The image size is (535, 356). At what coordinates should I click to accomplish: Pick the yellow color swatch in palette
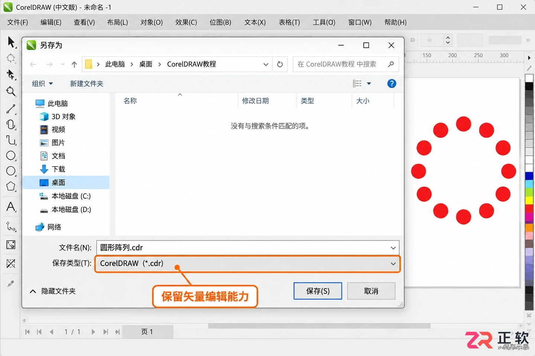[x=529, y=200]
